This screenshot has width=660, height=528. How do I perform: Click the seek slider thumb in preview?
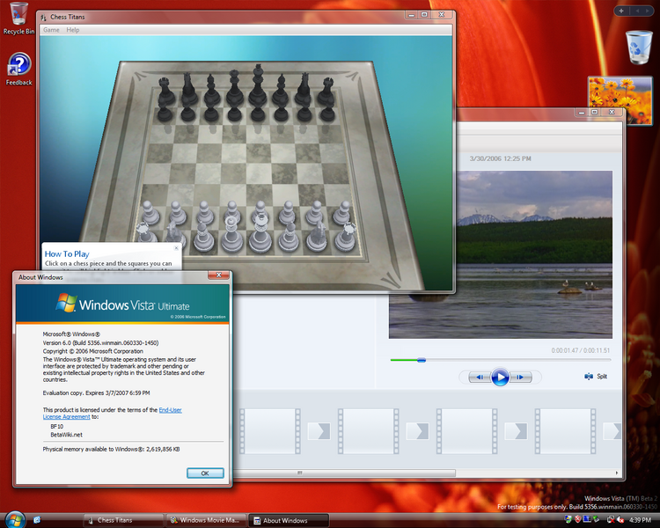(x=422, y=360)
